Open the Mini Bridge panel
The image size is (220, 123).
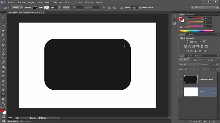(13, 121)
